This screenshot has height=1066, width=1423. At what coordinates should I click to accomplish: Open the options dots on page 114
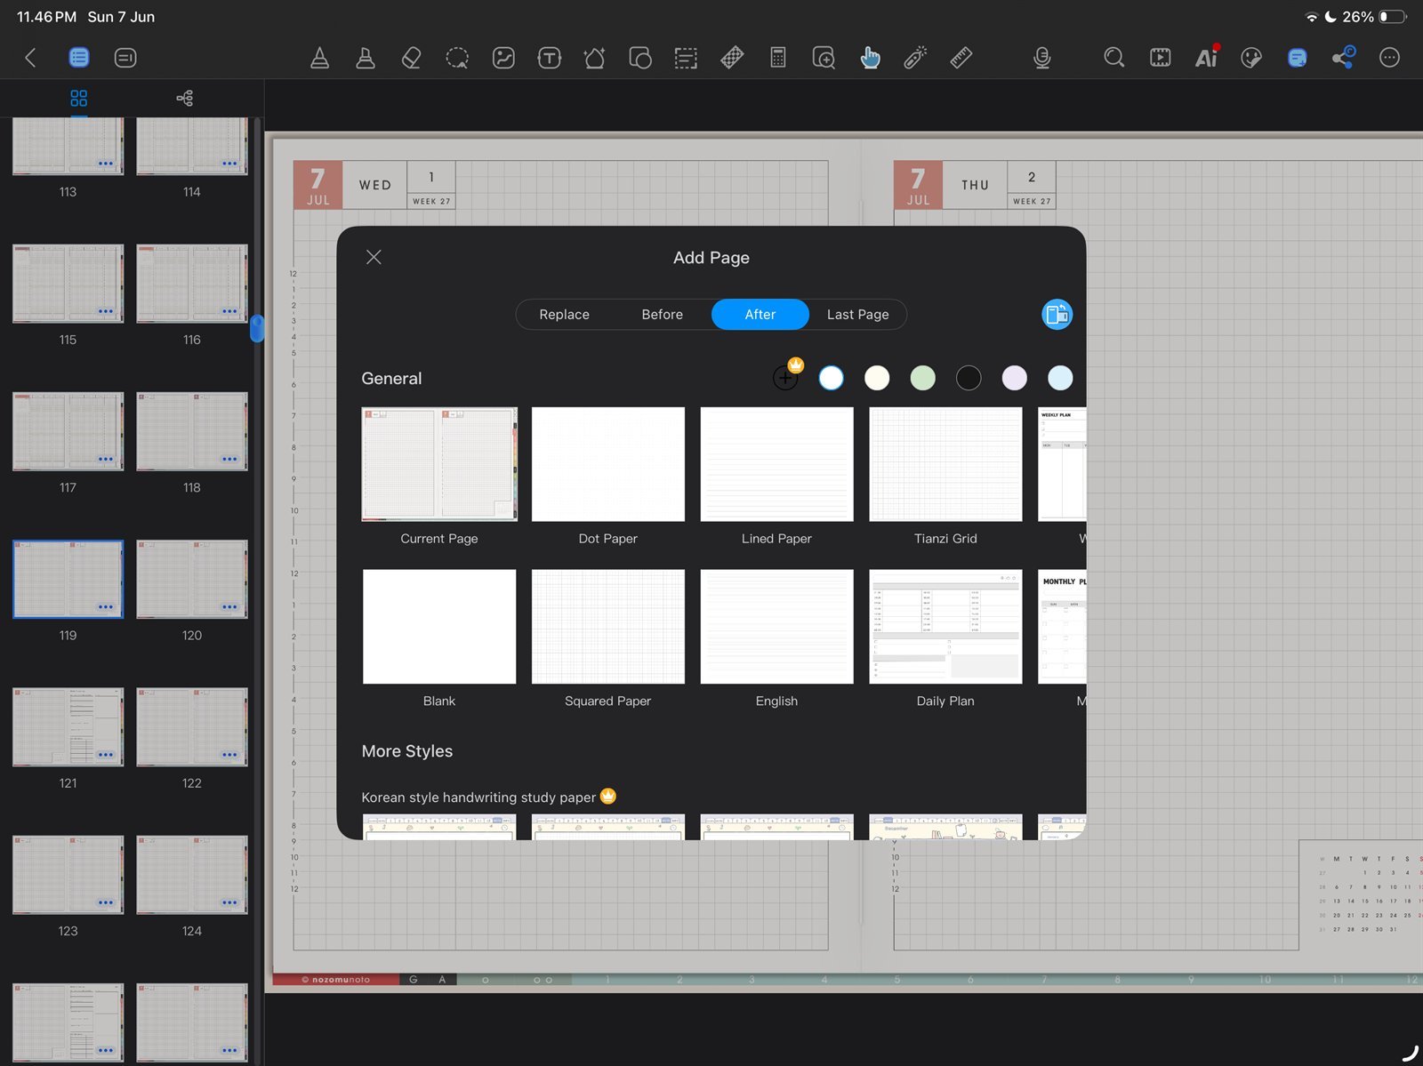pos(229,164)
